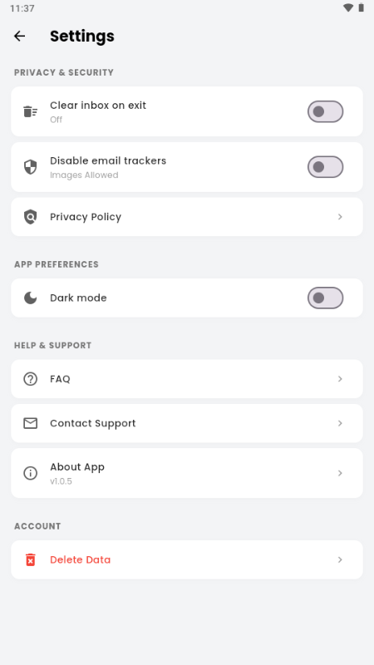Open Contact Support chevron arrow
The height and width of the screenshot is (665, 374).
(340, 423)
